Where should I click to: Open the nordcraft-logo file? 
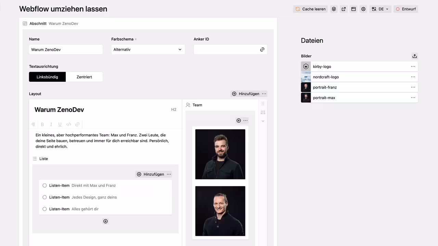pyautogui.click(x=359, y=77)
